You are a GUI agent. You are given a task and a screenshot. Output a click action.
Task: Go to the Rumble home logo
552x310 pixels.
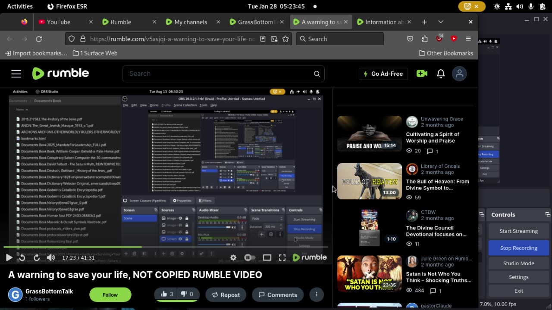pos(60,74)
